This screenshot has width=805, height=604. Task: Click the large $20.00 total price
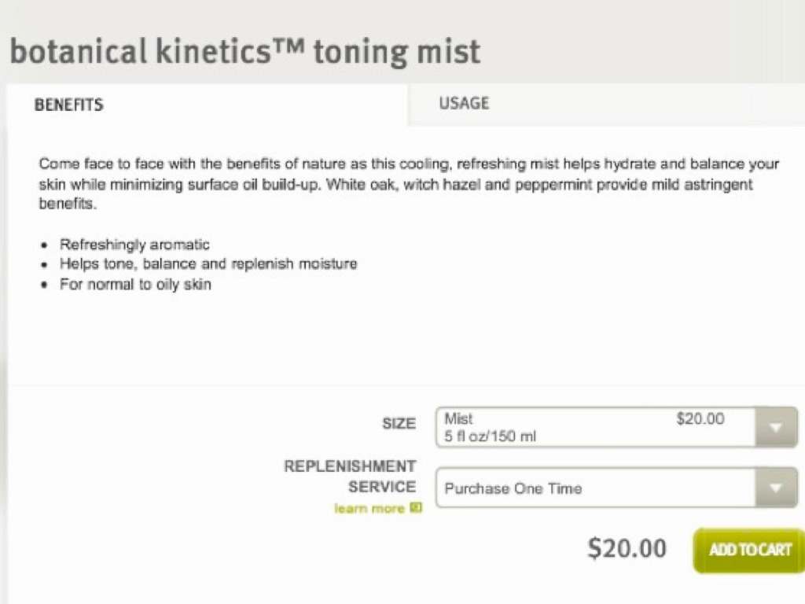(627, 548)
